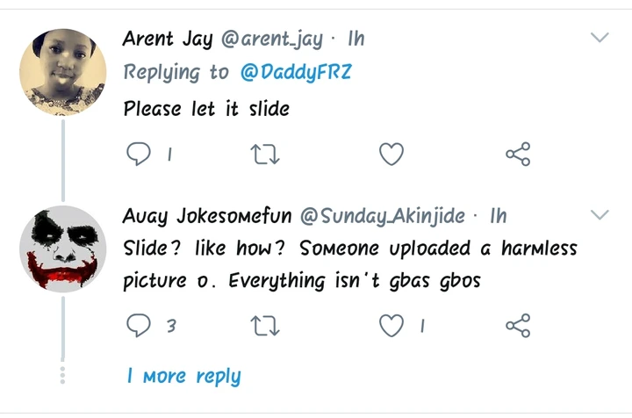Expand options chevron on Auay Jokesomefun's tweet

click(x=600, y=215)
